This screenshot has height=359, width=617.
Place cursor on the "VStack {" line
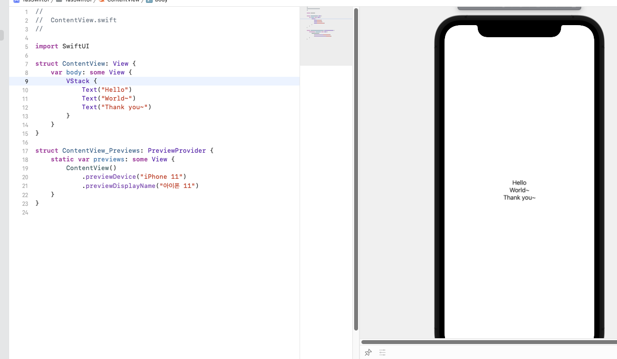(82, 81)
